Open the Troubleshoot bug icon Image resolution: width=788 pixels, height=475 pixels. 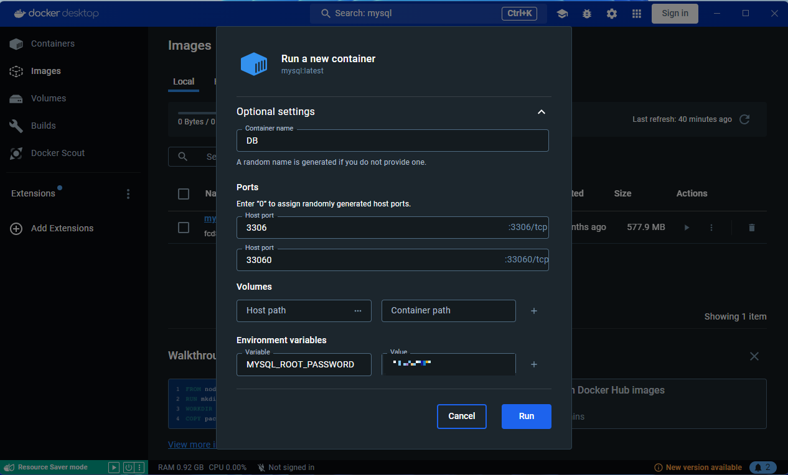[x=587, y=13]
